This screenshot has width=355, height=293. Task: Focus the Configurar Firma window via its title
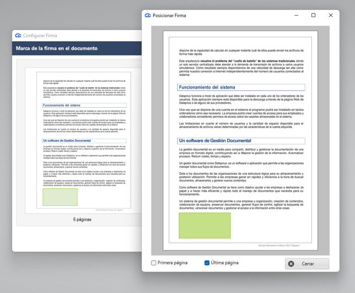click(40, 36)
